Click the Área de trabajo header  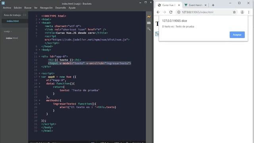click(x=12, y=15)
